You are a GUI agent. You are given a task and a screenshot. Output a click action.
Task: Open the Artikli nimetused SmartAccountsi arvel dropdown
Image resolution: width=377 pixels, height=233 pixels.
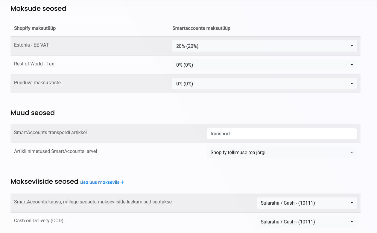tap(282, 152)
